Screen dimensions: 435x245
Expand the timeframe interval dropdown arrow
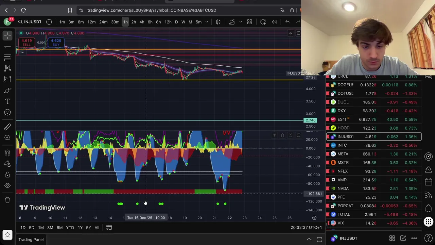(x=207, y=22)
